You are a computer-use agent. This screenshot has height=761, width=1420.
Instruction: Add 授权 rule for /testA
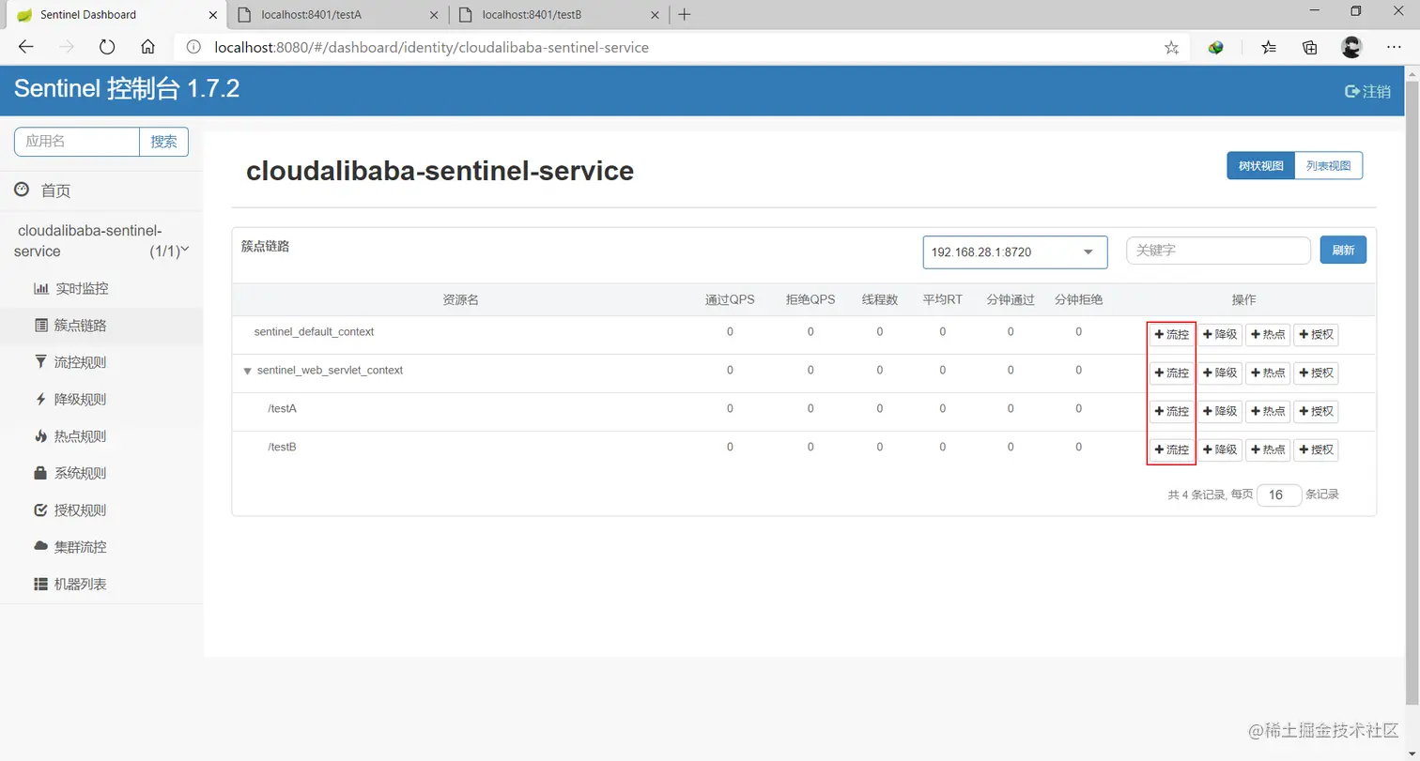[x=1316, y=411]
